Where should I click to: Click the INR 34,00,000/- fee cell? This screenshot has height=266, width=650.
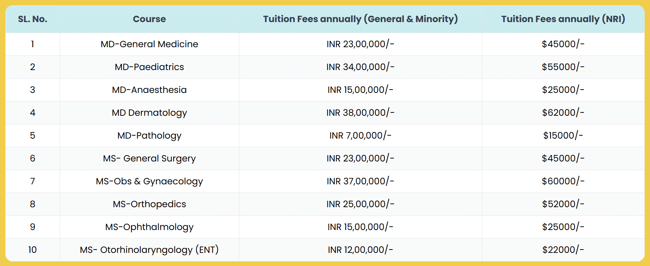pos(360,67)
